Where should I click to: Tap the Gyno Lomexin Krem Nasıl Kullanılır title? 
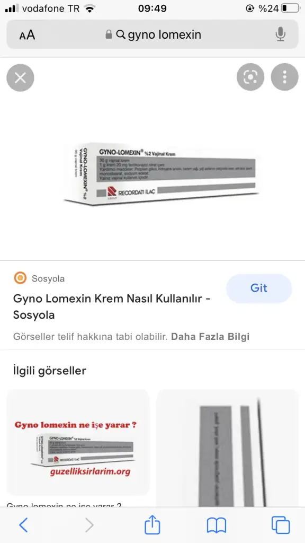112,306
